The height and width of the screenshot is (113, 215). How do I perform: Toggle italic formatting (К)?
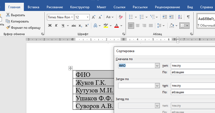56,26
